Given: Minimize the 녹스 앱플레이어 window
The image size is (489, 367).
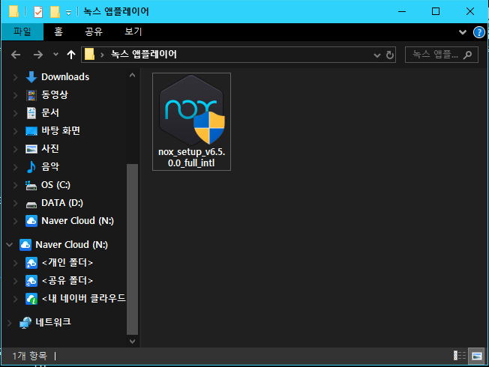Looking at the screenshot, I should [x=402, y=11].
